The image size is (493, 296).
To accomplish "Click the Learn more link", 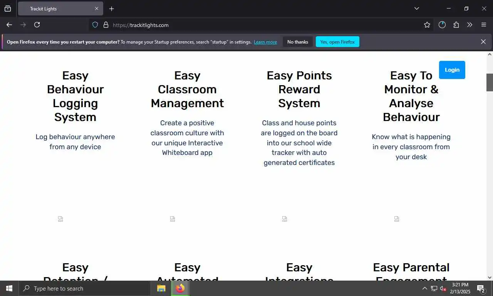I will pyautogui.click(x=265, y=42).
